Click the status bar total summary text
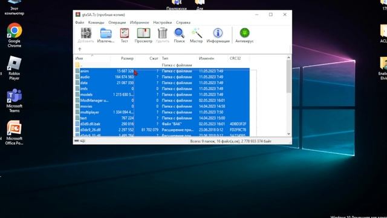Screen dimensions: 387x218 [230, 141]
